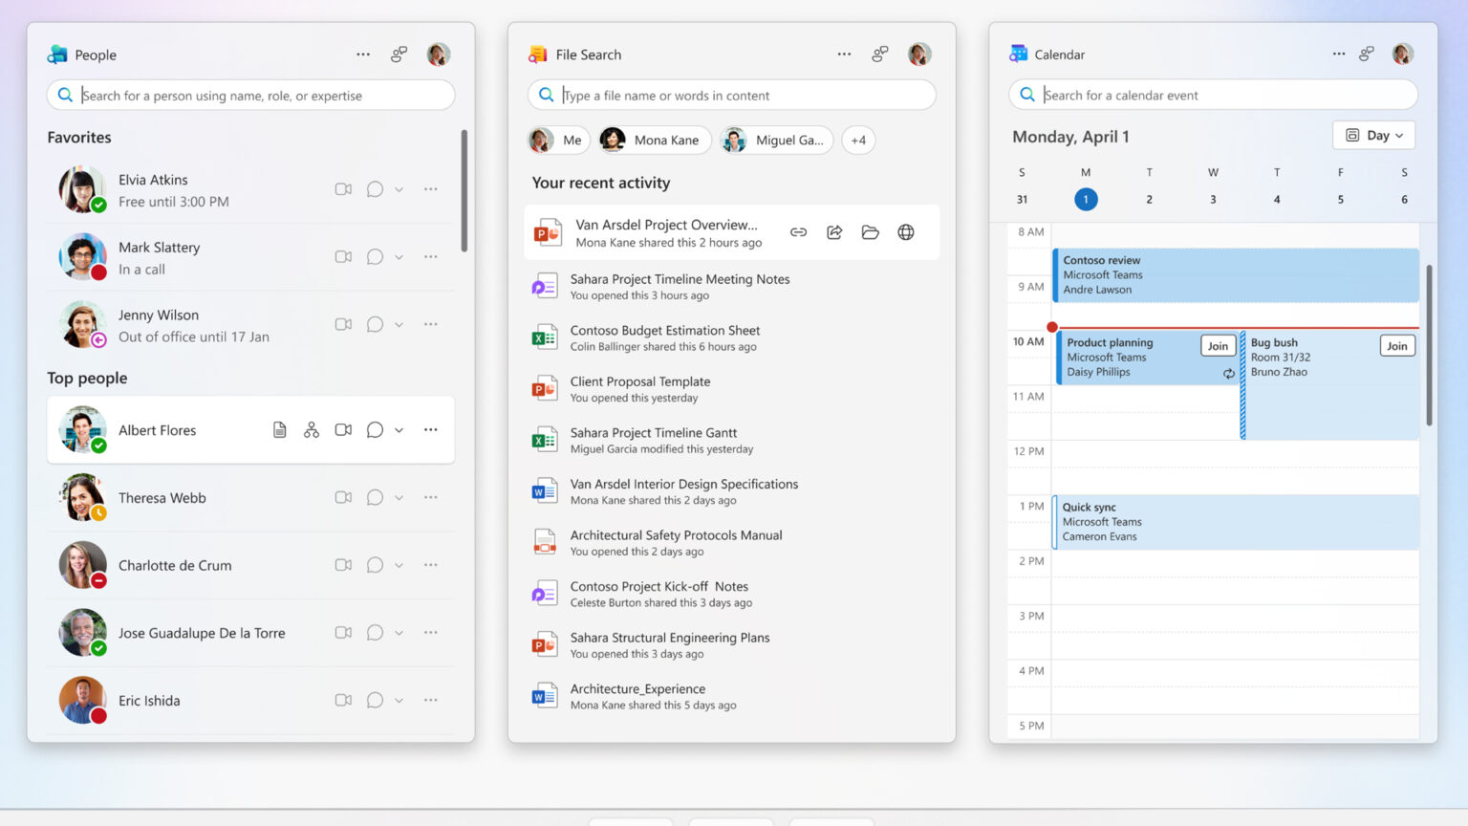Screen dimensions: 1468x826
Task: Join the Bug bush meeting
Action: (1397, 346)
